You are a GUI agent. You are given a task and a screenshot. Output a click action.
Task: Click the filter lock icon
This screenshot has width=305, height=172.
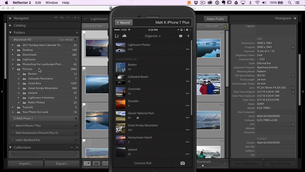(x=225, y=26)
